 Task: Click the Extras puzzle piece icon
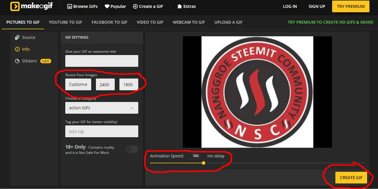(x=180, y=6)
